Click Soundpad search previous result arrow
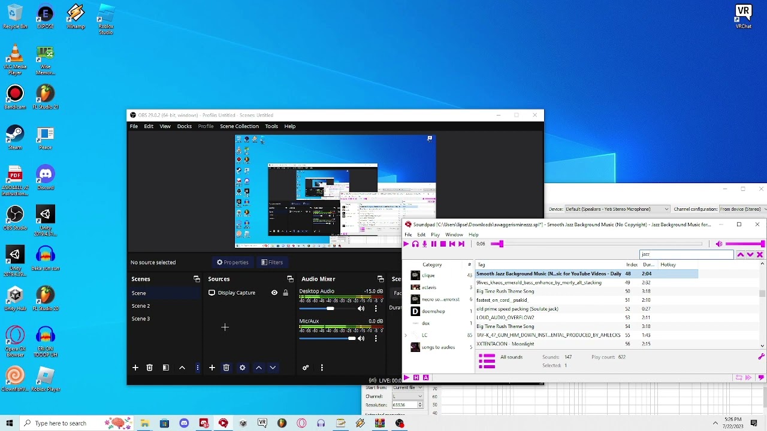The width and height of the screenshot is (767, 431). (741, 254)
